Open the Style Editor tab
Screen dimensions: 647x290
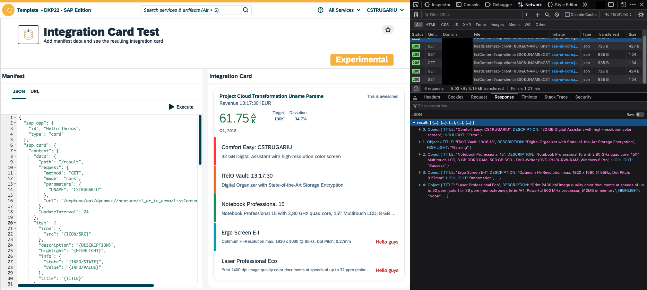click(x=562, y=5)
